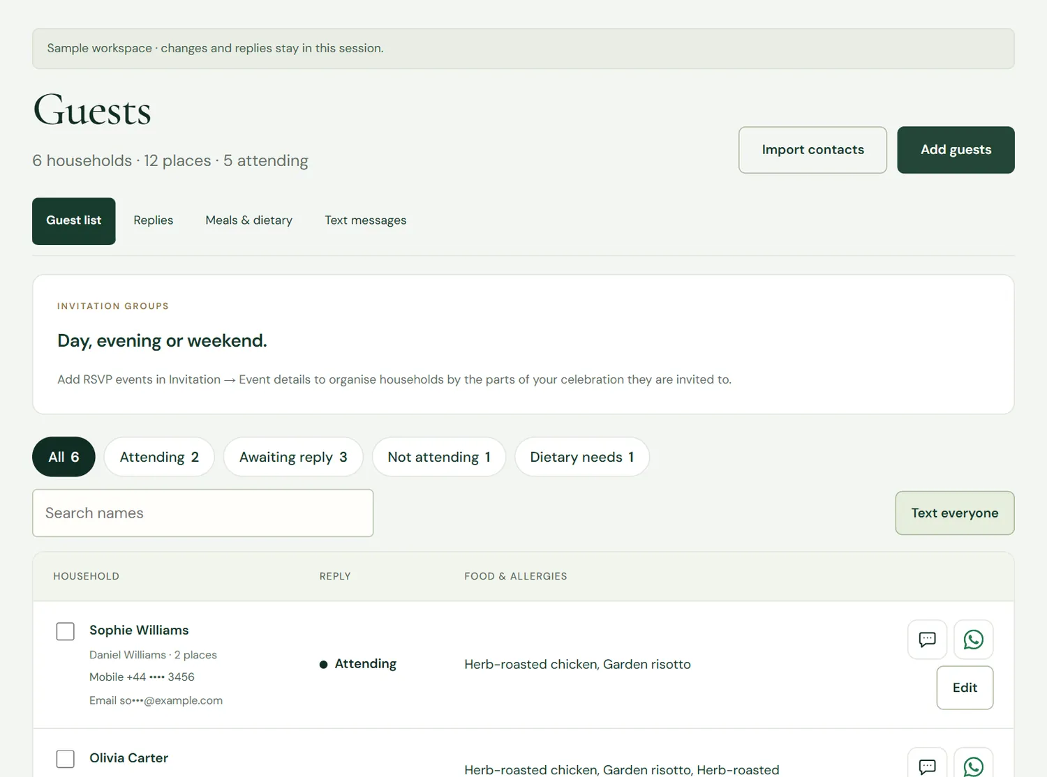Click the Sample workspace notice banner
The height and width of the screenshot is (777, 1047).
pos(523,49)
